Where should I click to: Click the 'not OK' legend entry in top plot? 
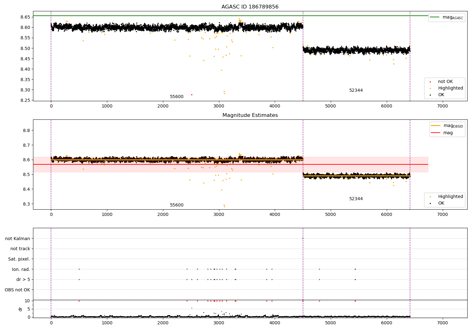[x=445, y=82]
